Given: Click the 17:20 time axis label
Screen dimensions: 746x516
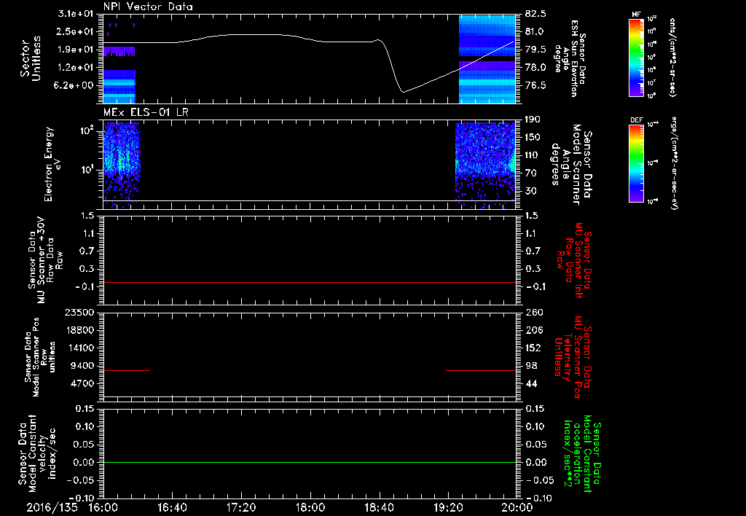Looking at the screenshot, I should (x=241, y=507).
